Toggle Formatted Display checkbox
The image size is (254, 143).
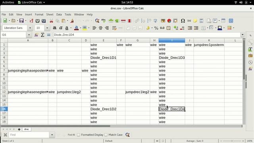(79, 135)
